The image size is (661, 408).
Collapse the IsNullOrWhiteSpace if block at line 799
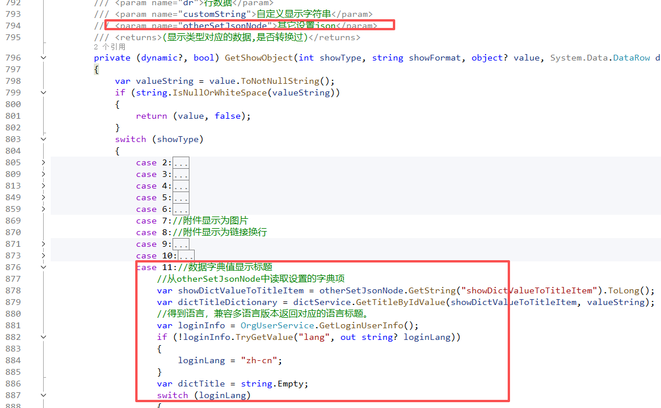[43, 93]
